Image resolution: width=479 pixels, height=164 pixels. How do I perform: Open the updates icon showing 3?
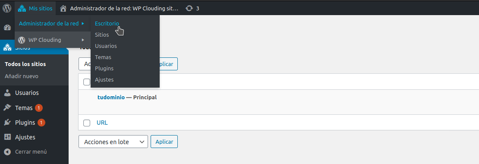coord(189,9)
